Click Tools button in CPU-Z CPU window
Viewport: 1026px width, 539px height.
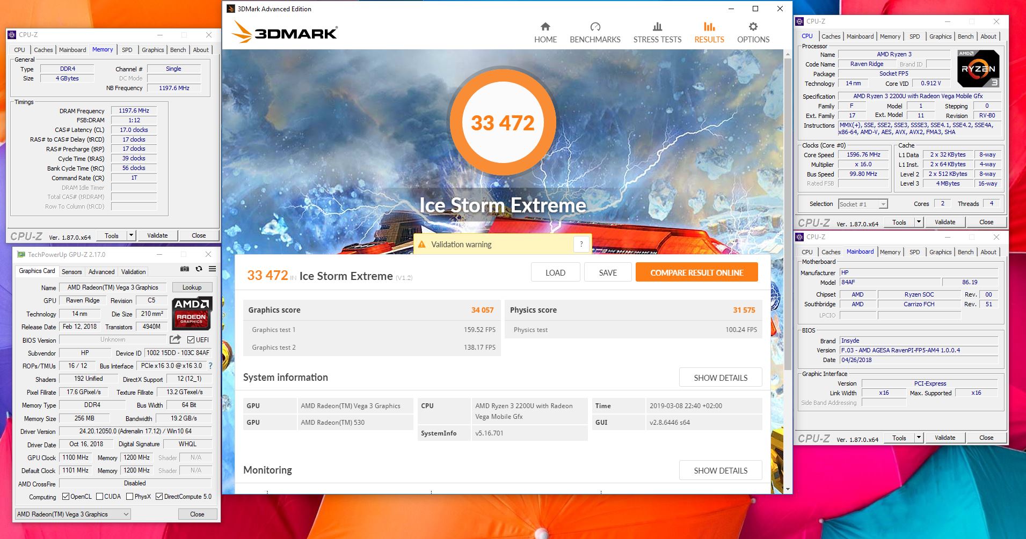899,222
